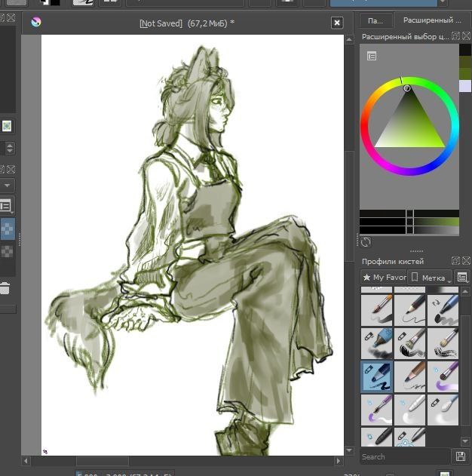Pick the orange-handled paintbrush preset
Viewport: 472px width, 476px height.
(376, 309)
